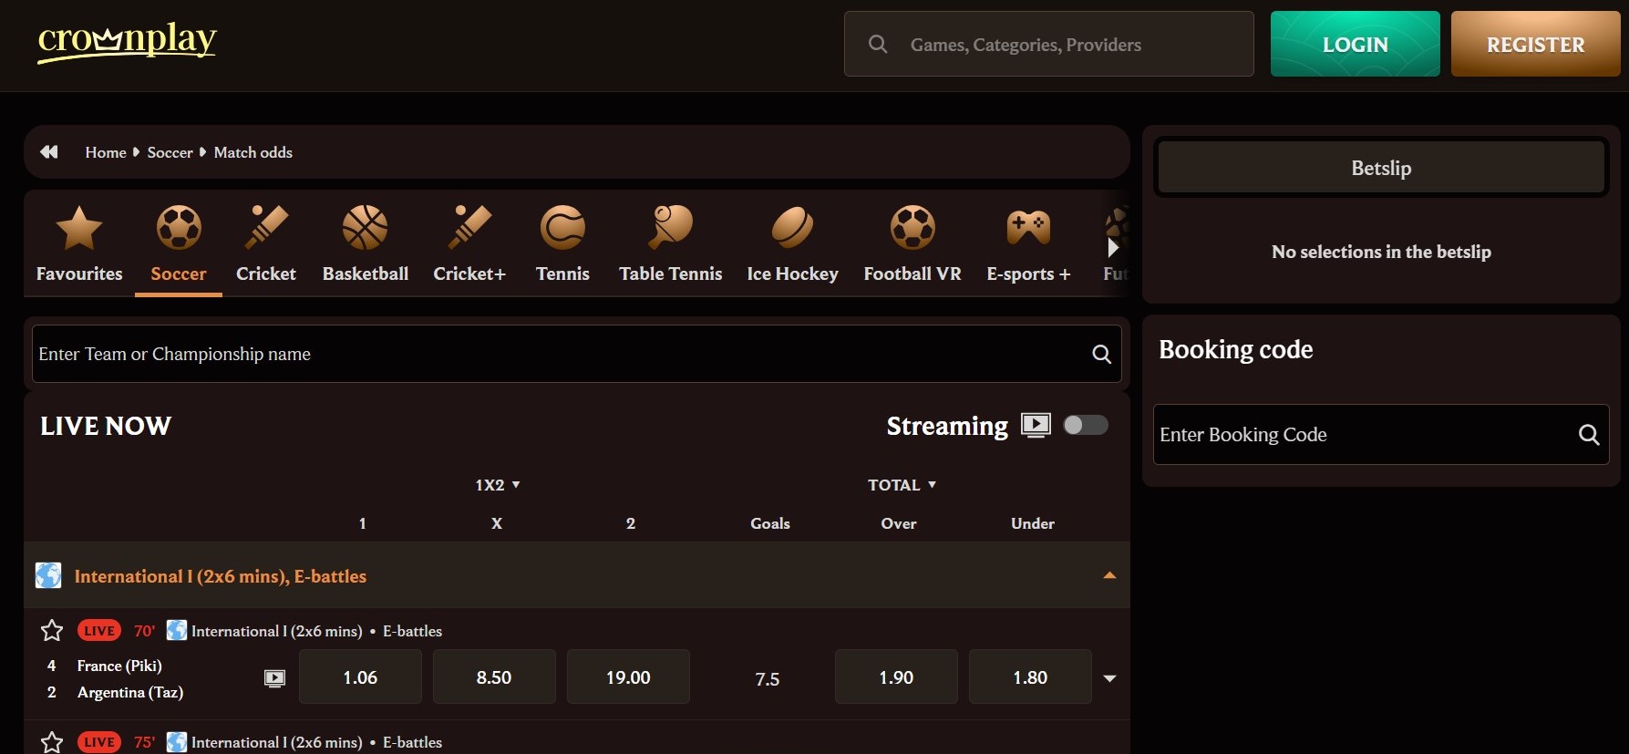This screenshot has height=754, width=1629.
Task: Select the Table Tennis paddle icon
Action: tap(671, 228)
